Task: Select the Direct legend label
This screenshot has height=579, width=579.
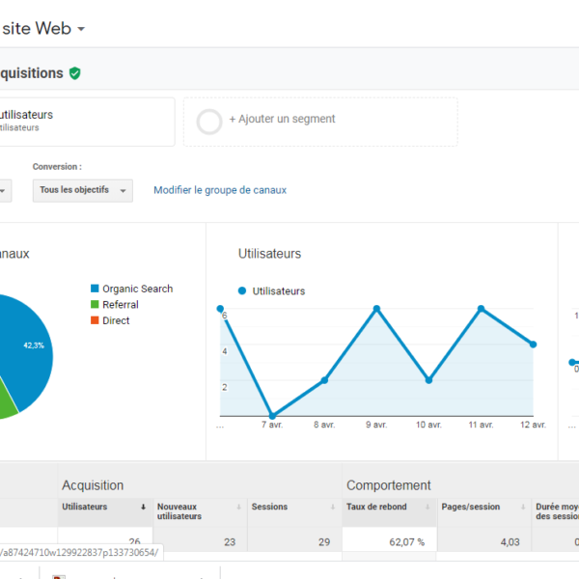Action: pyautogui.click(x=116, y=320)
